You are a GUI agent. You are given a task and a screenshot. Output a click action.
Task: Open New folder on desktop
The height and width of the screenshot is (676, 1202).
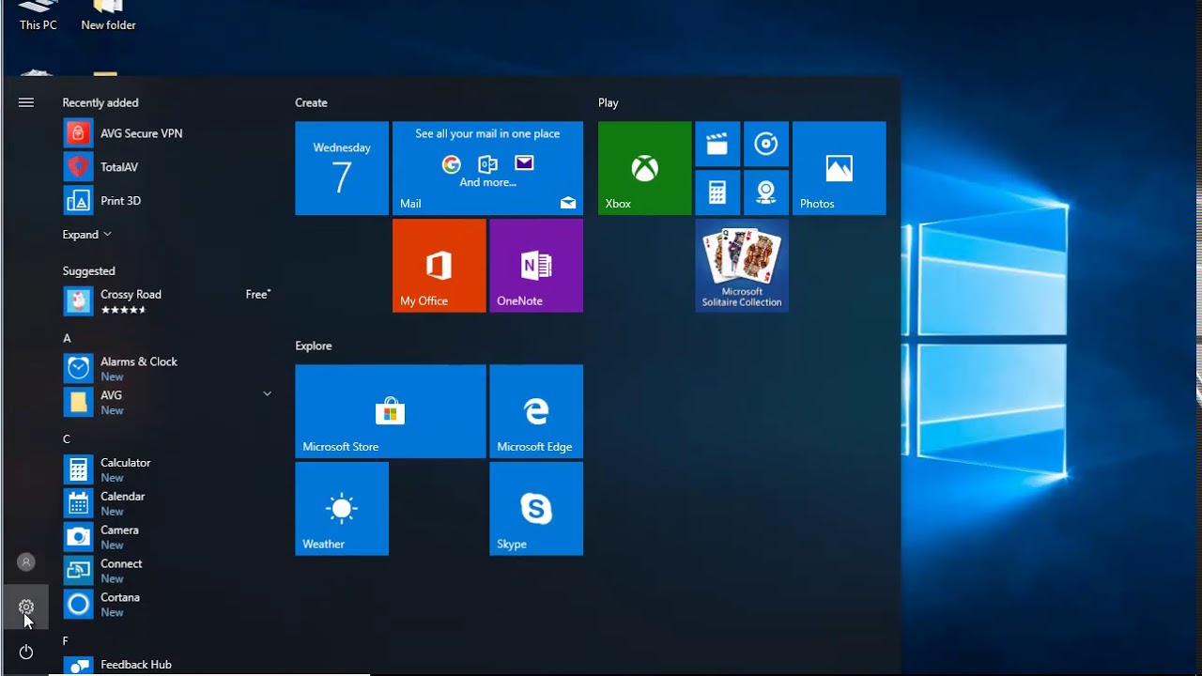click(x=109, y=16)
